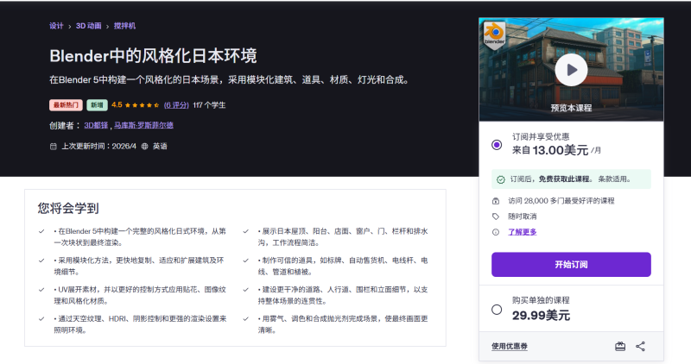The width and height of the screenshot is (691, 364).
Task: Click the 开始订阅 button
Action: click(571, 265)
